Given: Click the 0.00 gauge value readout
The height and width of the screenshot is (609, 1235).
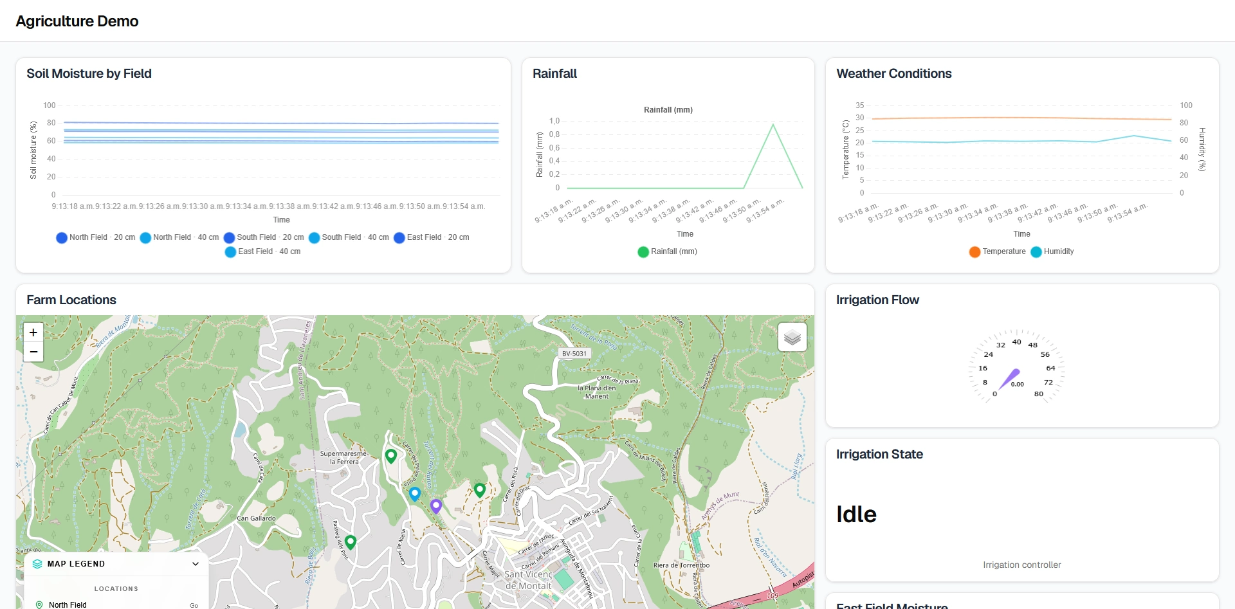Looking at the screenshot, I should point(1017,385).
